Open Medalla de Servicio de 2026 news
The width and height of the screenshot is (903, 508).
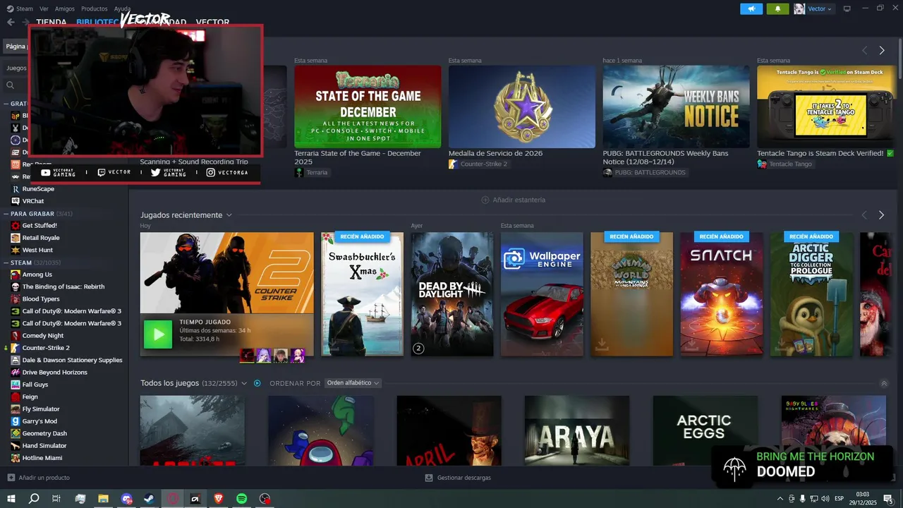(522, 107)
